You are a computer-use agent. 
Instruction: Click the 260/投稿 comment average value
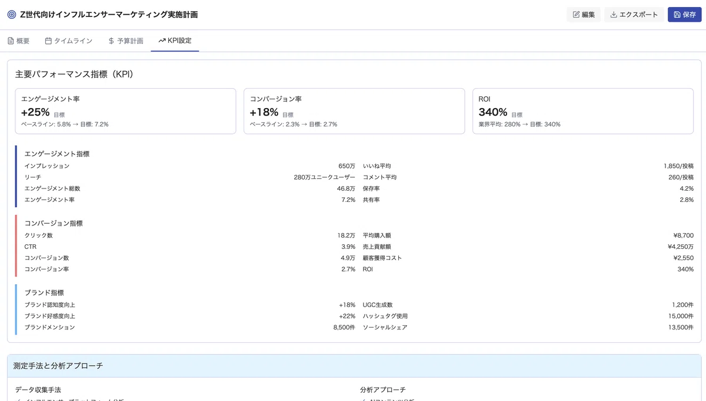681,177
